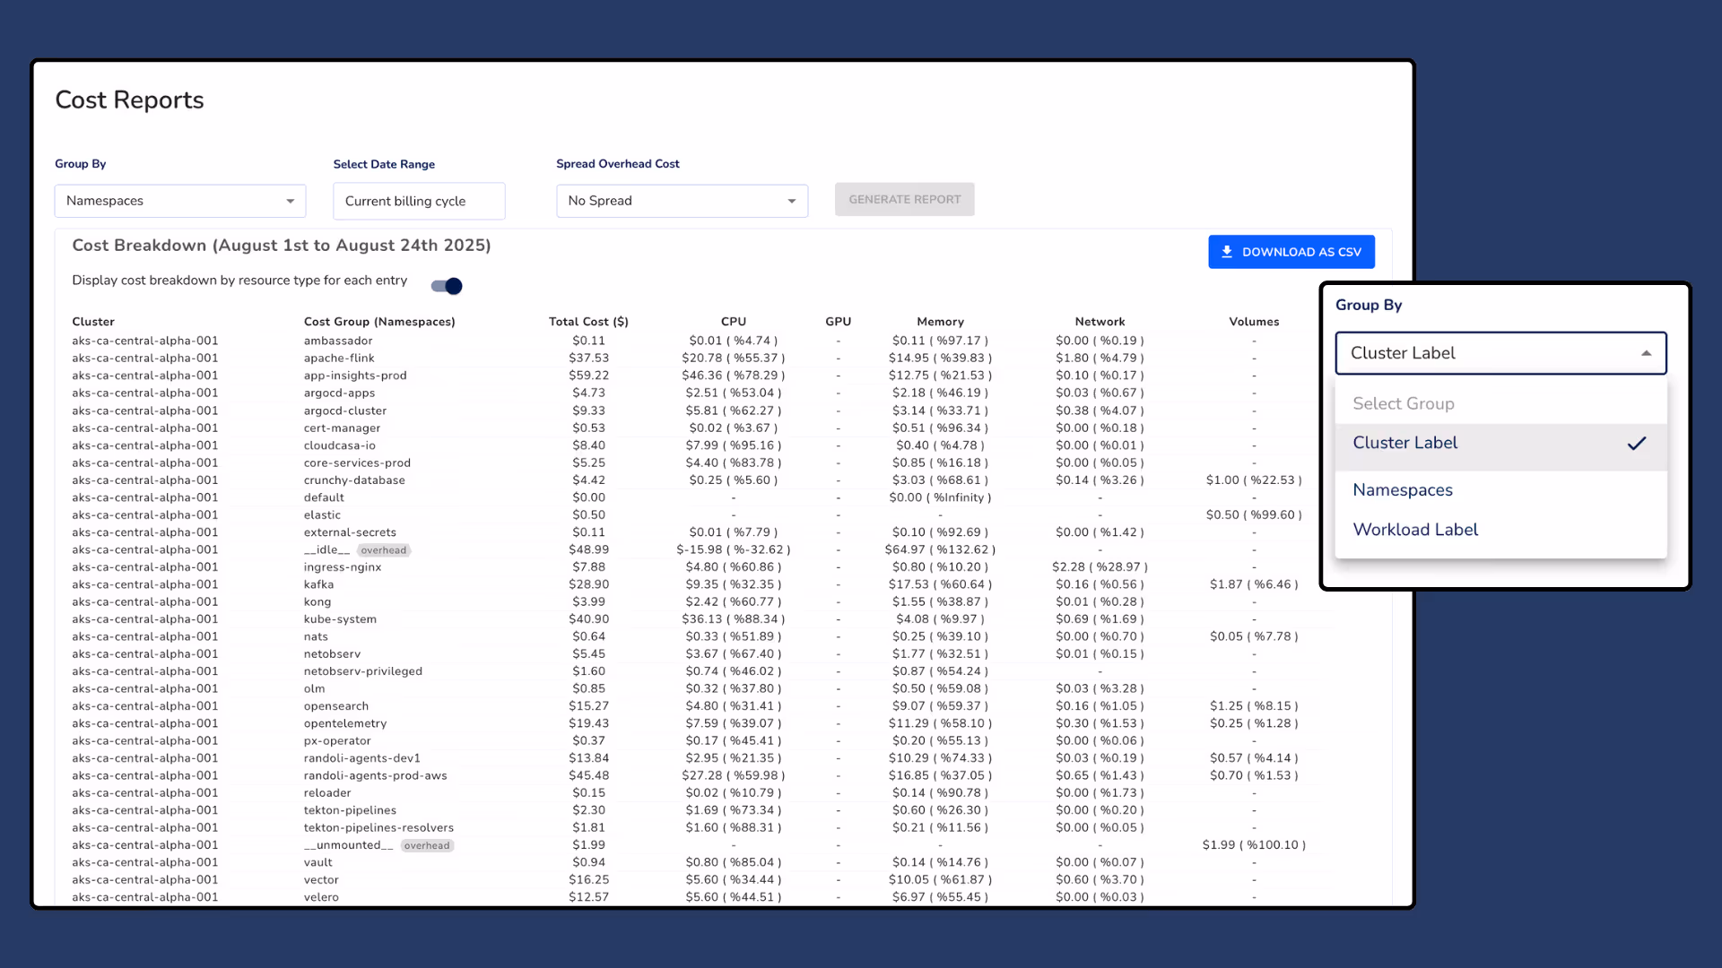The width and height of the screenshot is (1722, 968).
Task: Collapse the Cluster Label combo box
Action: point(1501,353)
